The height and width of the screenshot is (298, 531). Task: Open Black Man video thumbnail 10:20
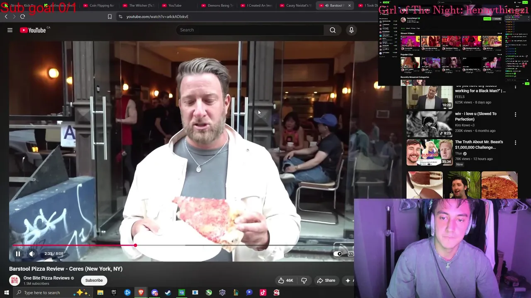click(x=429, y=97)
